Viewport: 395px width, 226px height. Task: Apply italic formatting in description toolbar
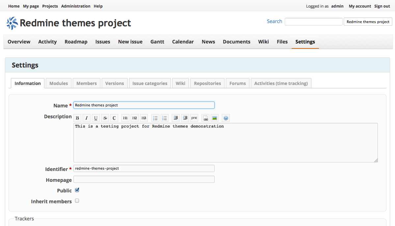tap(87, 118)
